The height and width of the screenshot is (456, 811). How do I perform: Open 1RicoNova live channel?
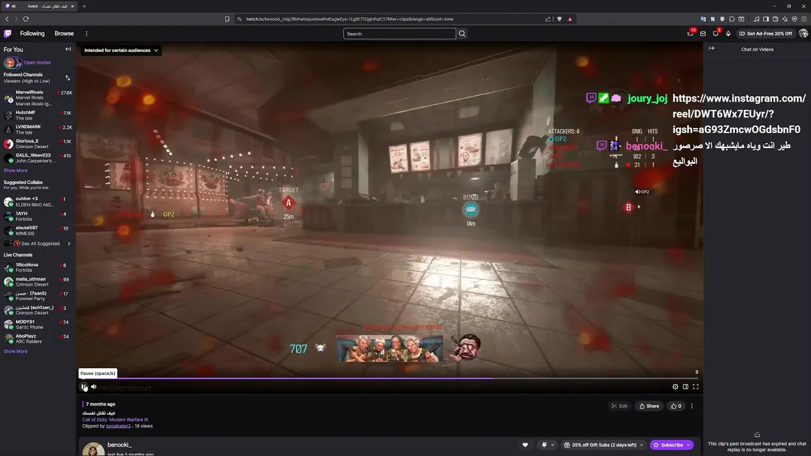pos(38,267)
